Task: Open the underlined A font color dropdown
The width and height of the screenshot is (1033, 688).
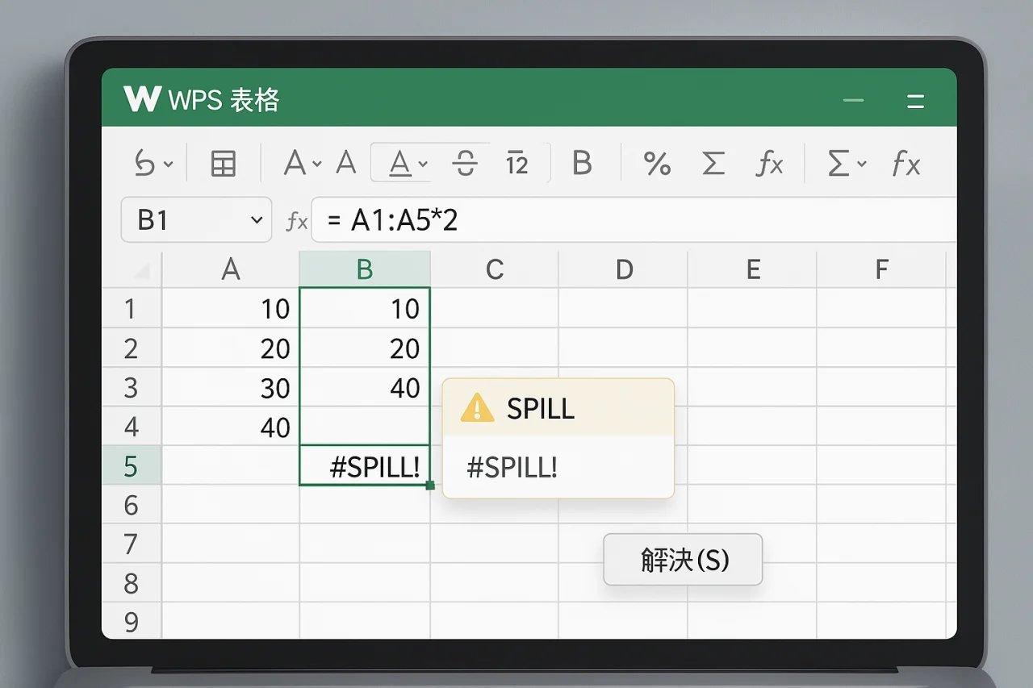Action: pyautogui.click(x=423, y=165)
